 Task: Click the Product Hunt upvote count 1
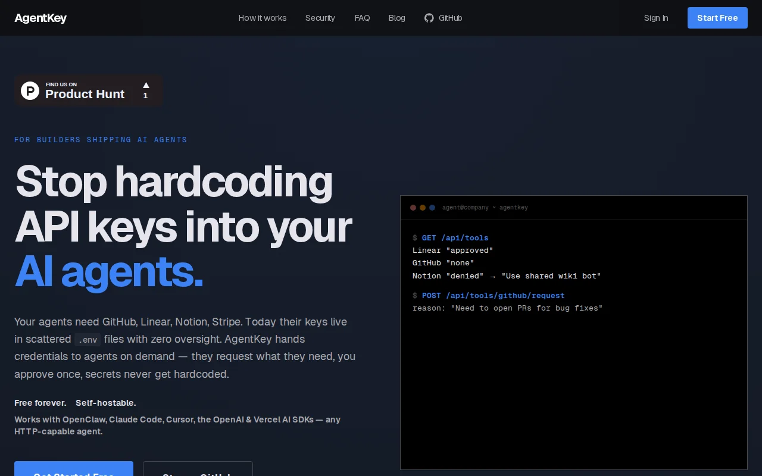pos(145,96)
